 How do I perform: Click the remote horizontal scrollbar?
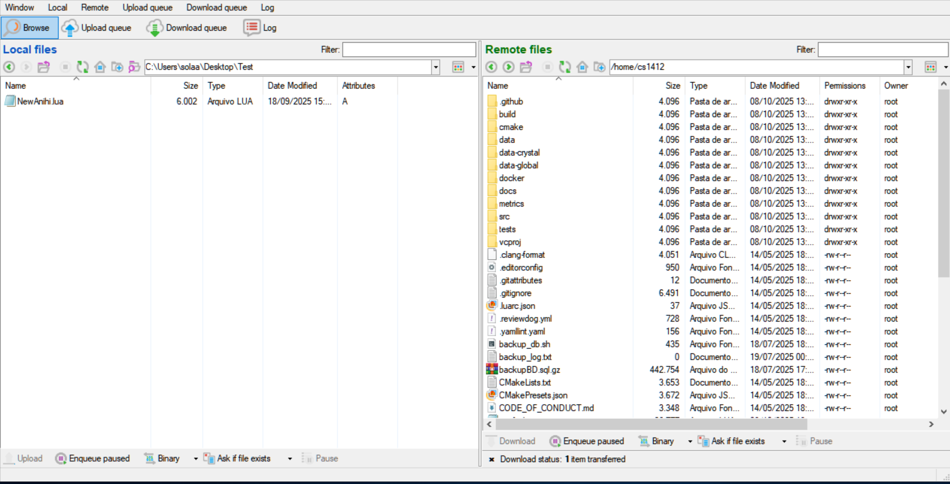651,424
